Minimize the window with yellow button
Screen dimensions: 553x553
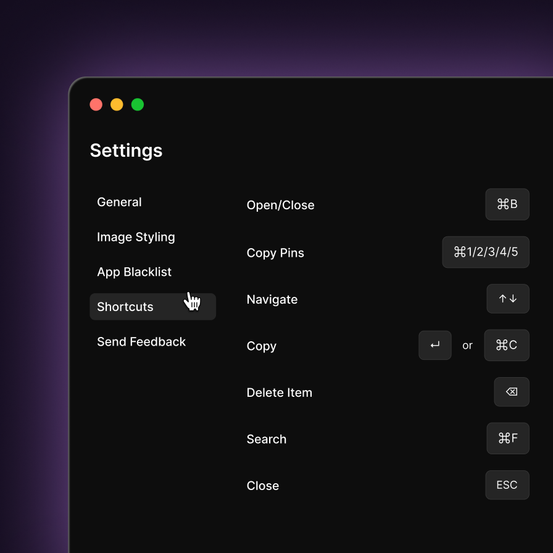(x=117, y=104)
